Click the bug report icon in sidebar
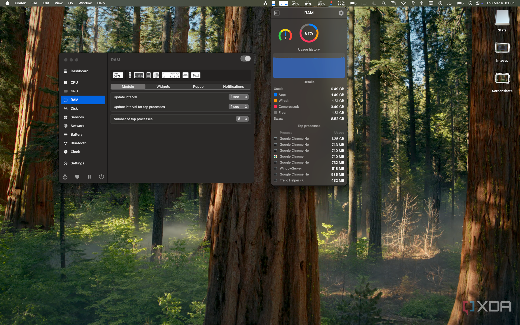This screenshot has width=520, height=325. pos(65,177)
